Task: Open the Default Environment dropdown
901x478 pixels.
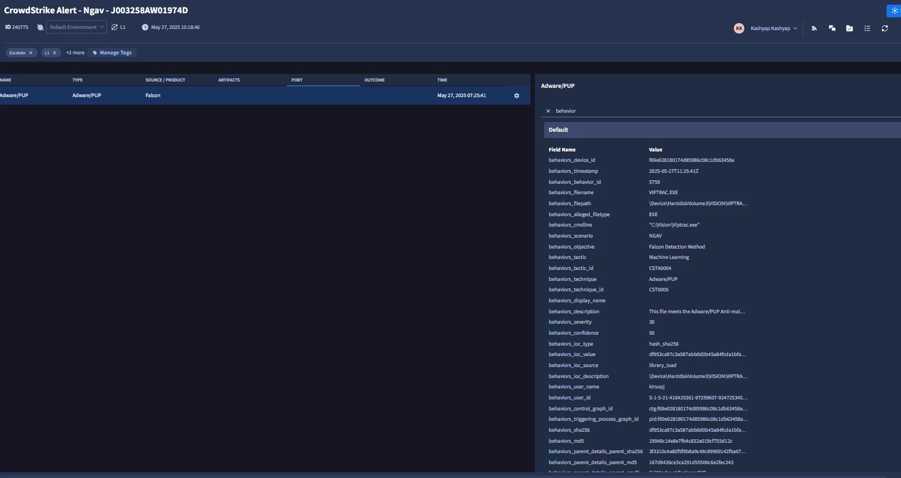Action: (76, 27)
